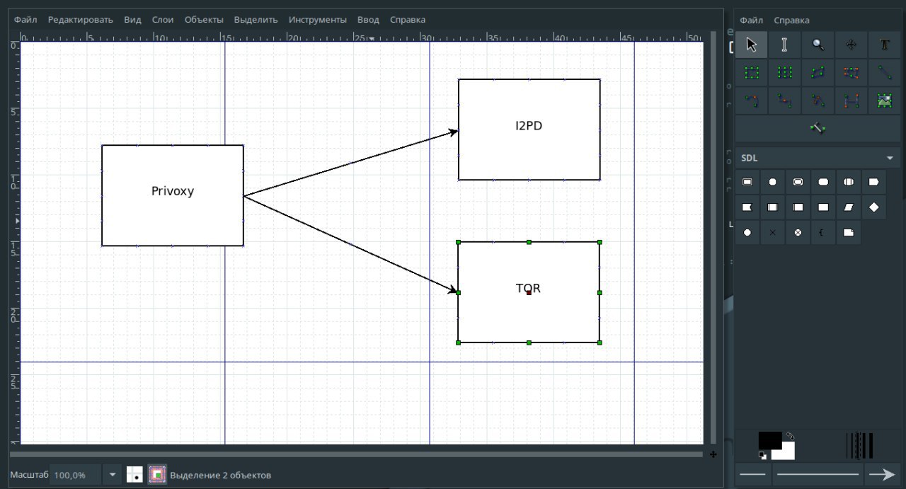Open the Выделить menu
The image size is (906, 489).
point(256,20)
